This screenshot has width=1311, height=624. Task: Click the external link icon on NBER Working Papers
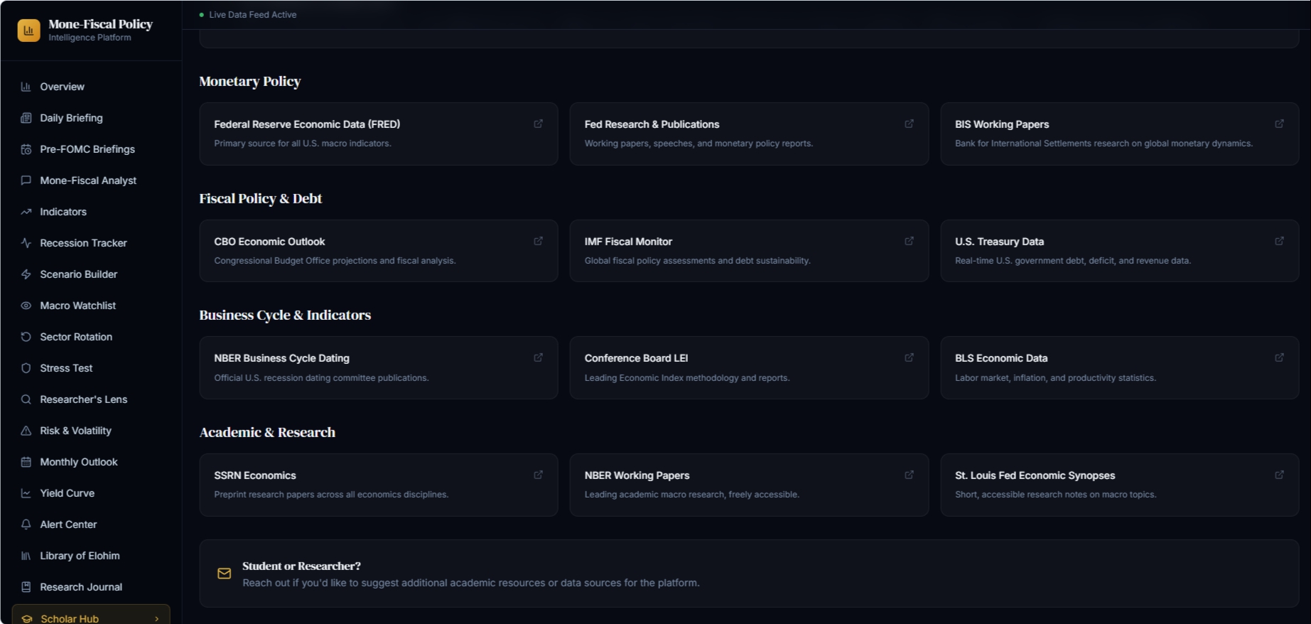point(909,475)
